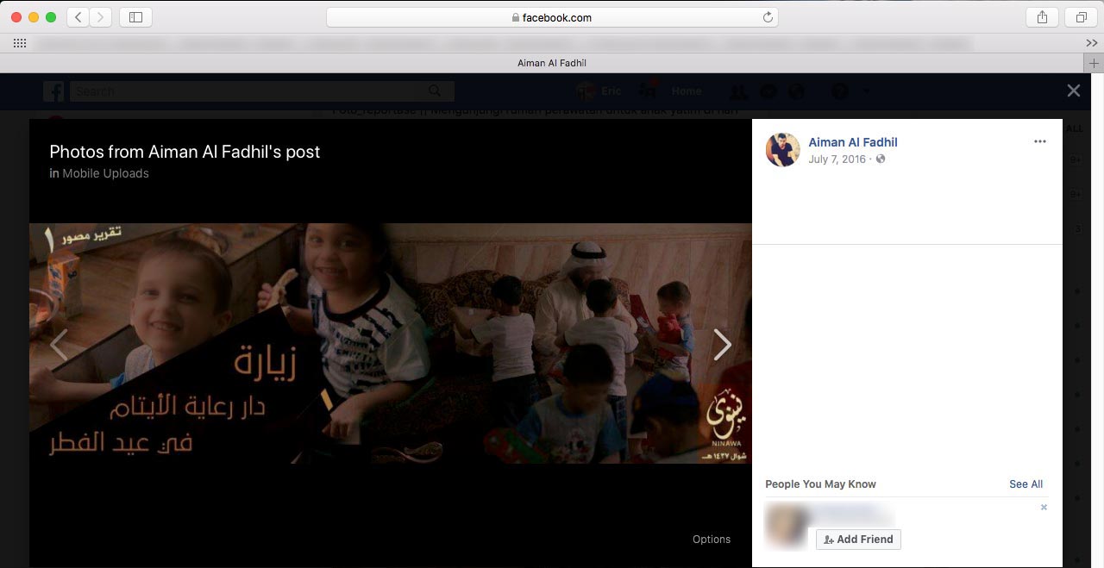The height and width of the screenshot is (568, 1104).
Task: Click the facebook.com address bar
Action: (x=552, y=17)
